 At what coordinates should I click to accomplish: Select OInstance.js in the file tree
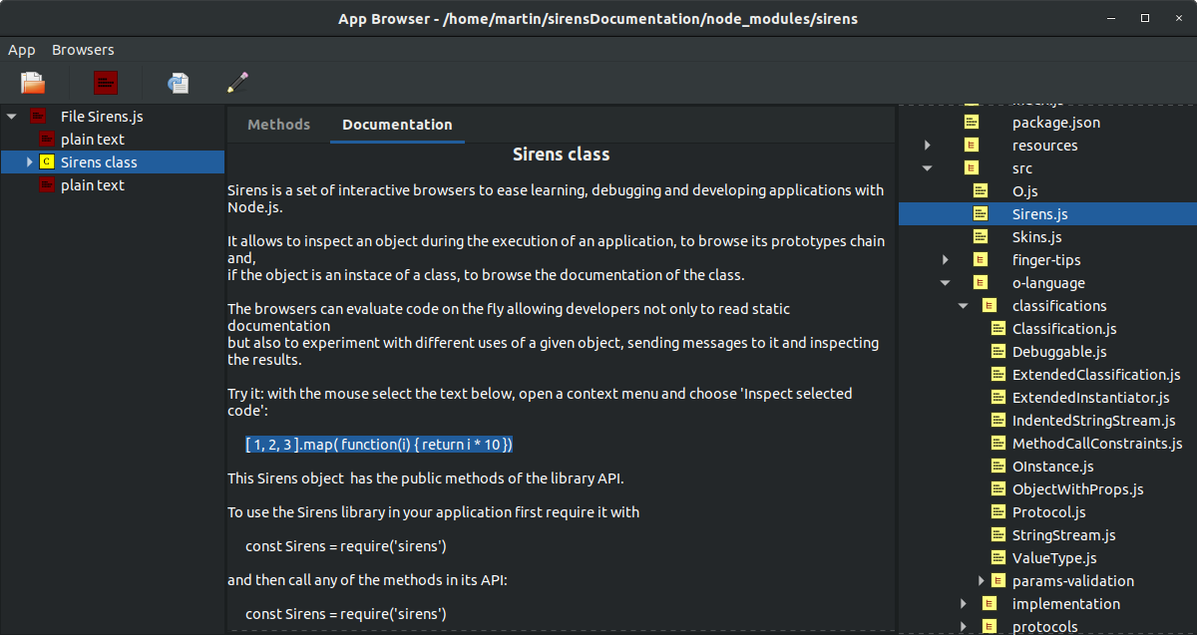[x=1052, y=467]
